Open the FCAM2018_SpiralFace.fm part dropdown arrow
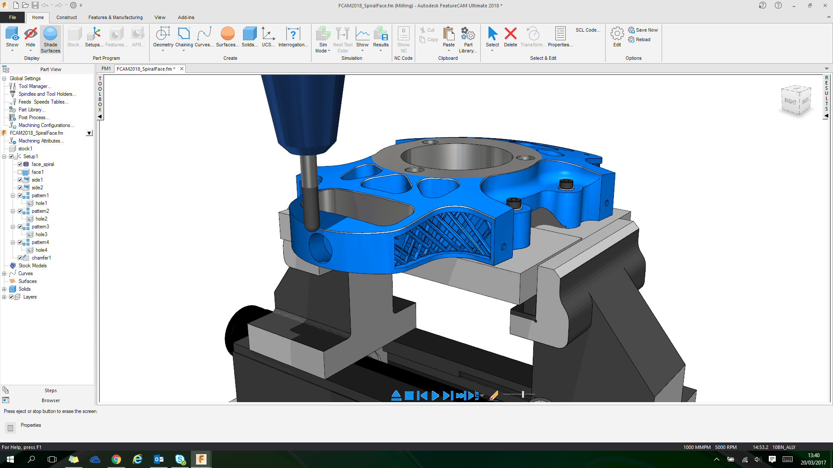833x468 pixels. [x=89, y=133]
